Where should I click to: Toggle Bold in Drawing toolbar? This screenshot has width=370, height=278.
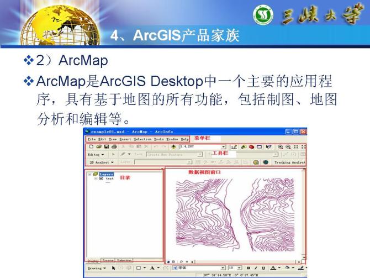pos(249,268)
